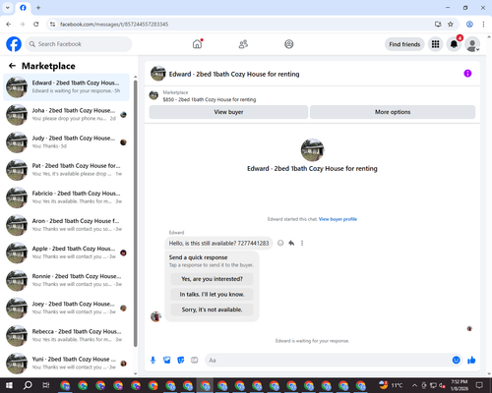Open a new browser tab
The width and height of the screenshot is (492, 393).
[38, 7]
